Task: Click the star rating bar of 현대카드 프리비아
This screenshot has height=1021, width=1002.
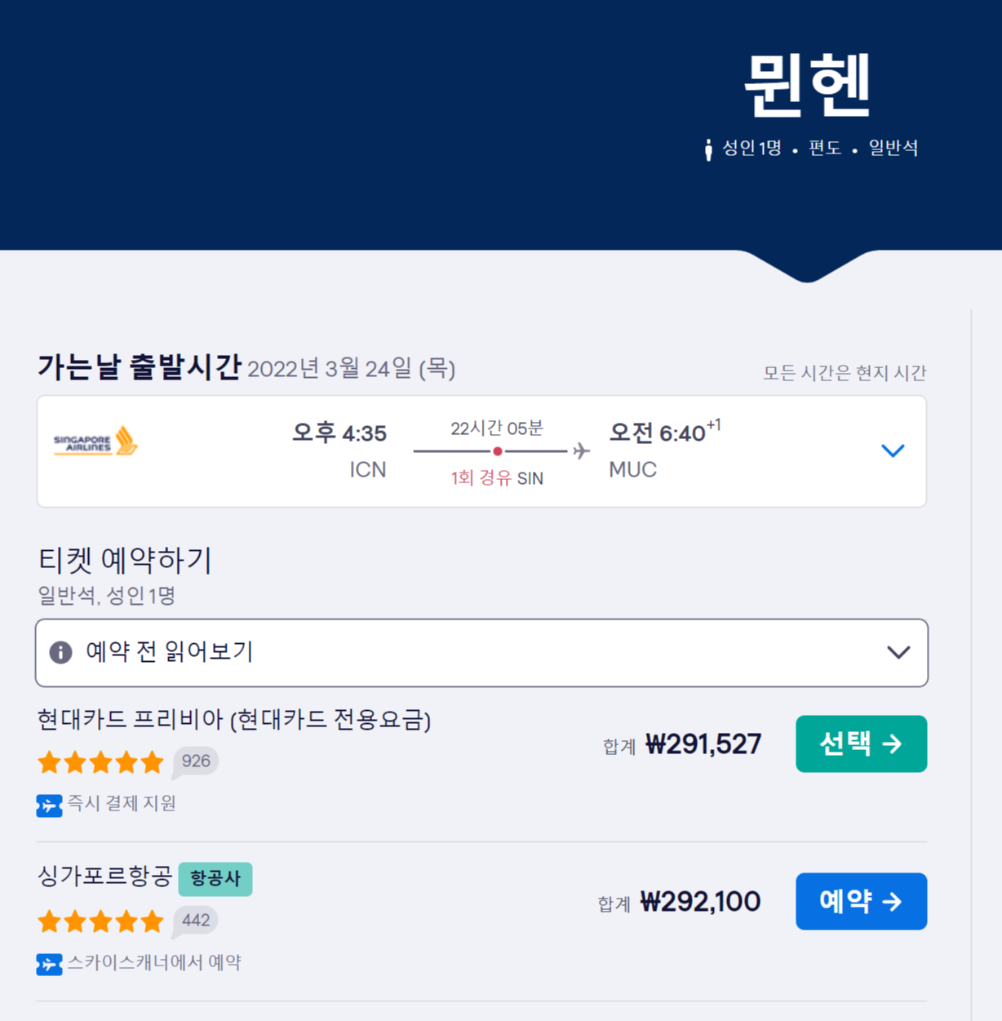Action: pos(100,761)
